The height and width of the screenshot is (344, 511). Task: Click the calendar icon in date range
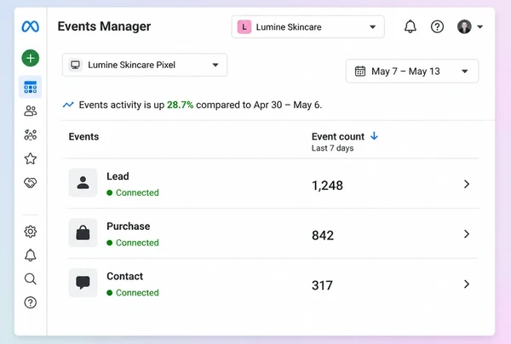click(360, 71)
